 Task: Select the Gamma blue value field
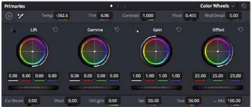point(114,76)
